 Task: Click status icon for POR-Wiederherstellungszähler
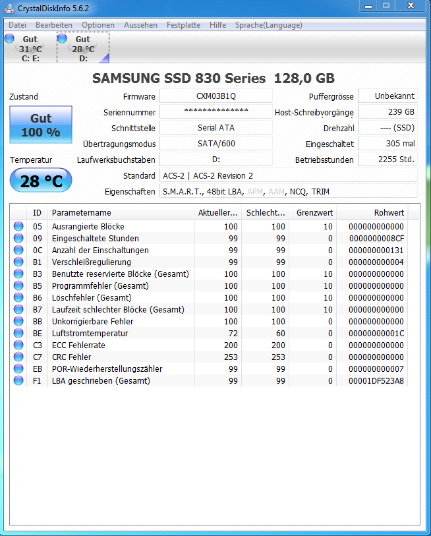pos(18,369)
